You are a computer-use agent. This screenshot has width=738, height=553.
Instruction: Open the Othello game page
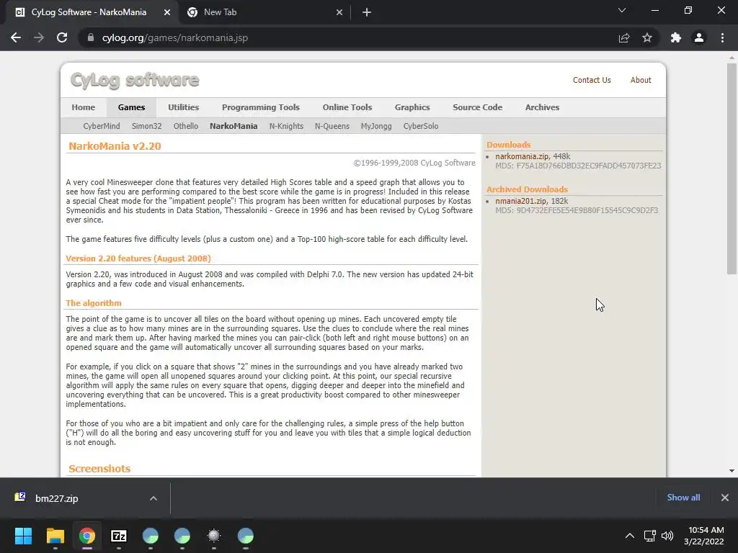pyautogui.click(x=185, y=126)
